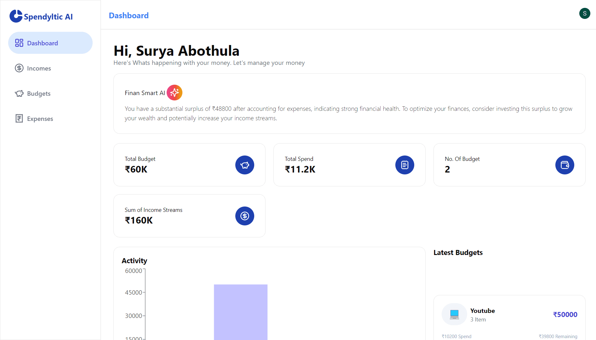Click the ₹48800 surplus advice paragraph
The height and width of the screenshot is (340, 596).
(x=348, y=113)
